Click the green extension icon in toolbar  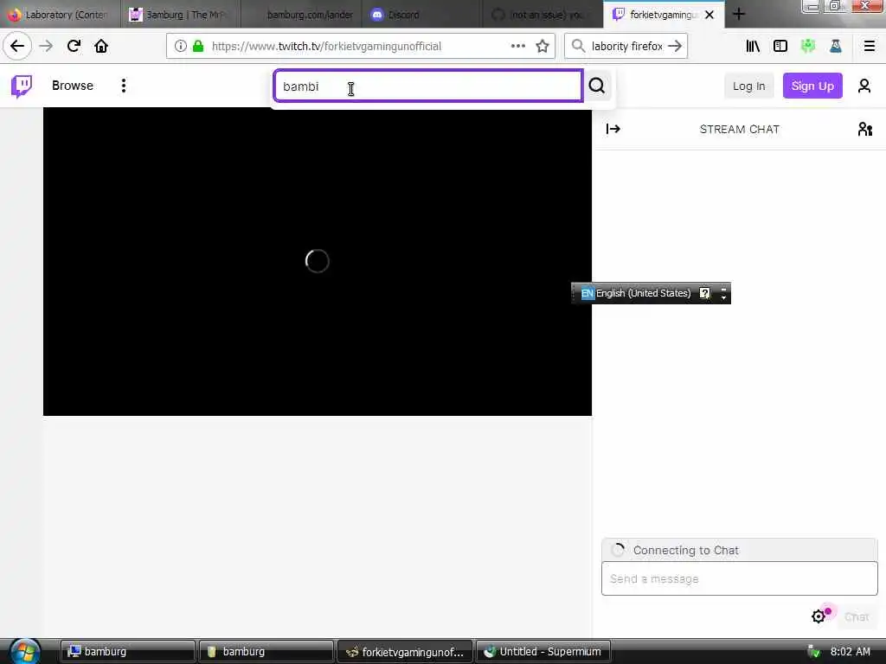point(808,46)
